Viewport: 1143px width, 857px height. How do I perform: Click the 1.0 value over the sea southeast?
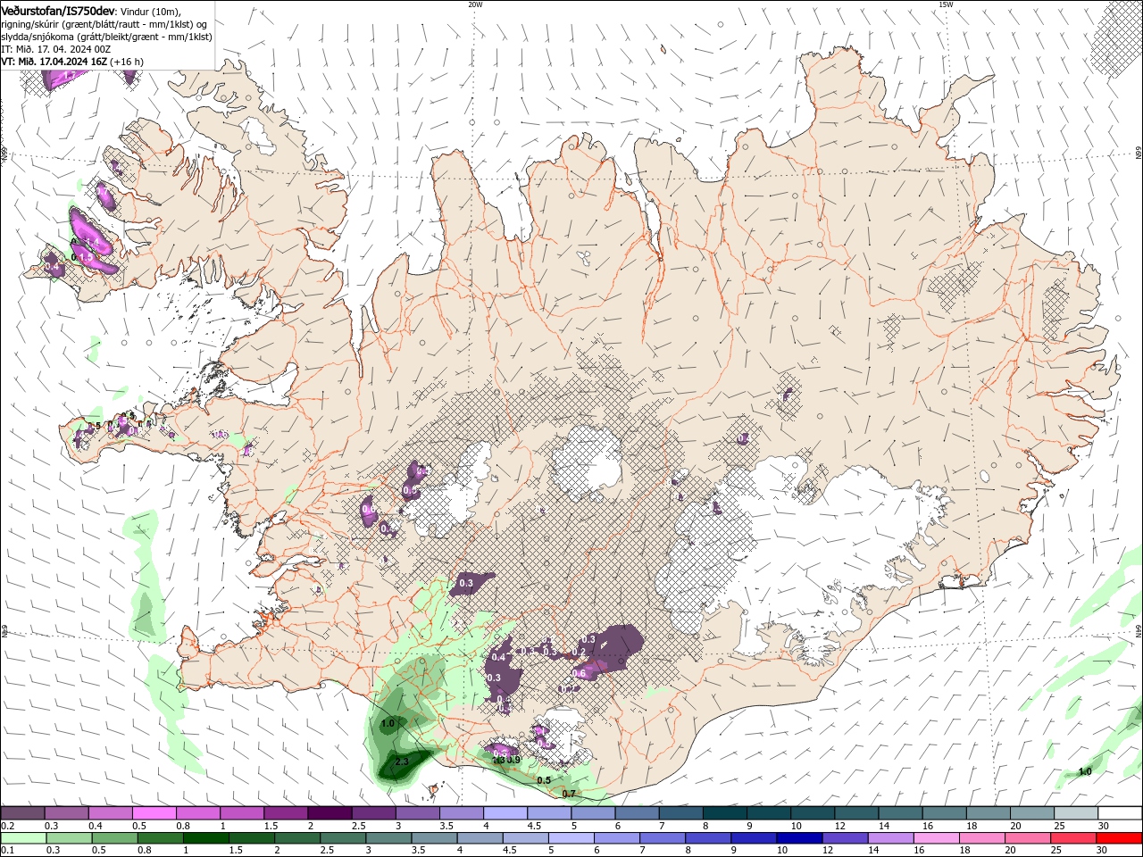pyautogui.click(x=1085, y=771)
